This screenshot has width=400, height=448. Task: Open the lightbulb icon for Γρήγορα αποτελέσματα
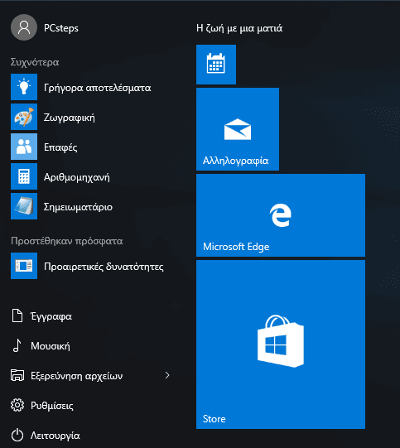[x=24, y=87]
